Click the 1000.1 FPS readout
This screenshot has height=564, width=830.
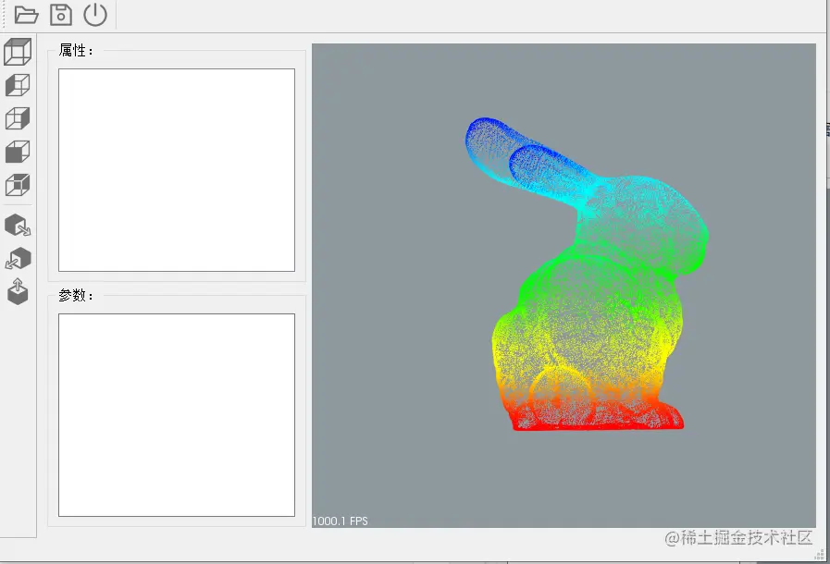341,521
